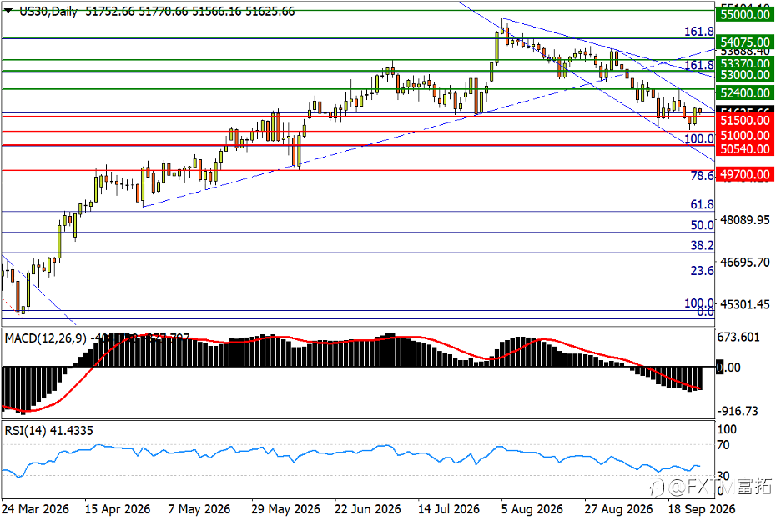781x520 pixels.
Task: Click the 15 Apr 2026 date label
Action: (118, 509)
